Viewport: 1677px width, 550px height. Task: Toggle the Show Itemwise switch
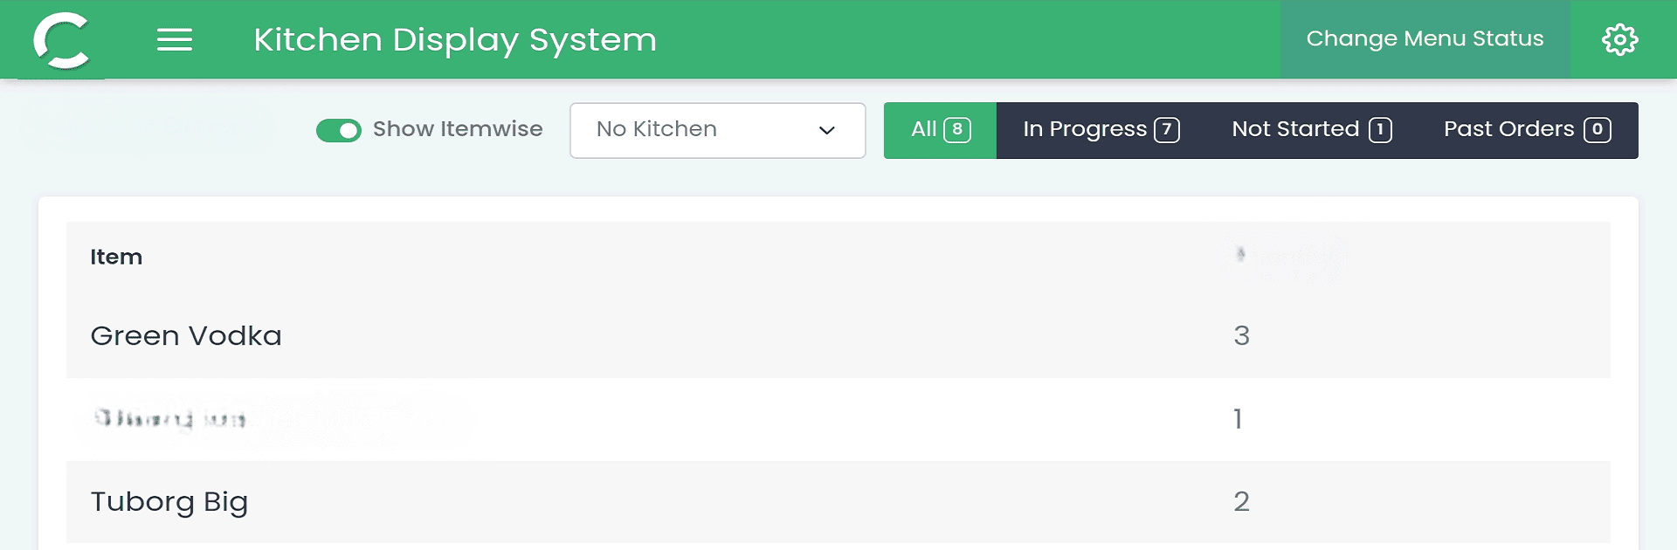point(339,130)
